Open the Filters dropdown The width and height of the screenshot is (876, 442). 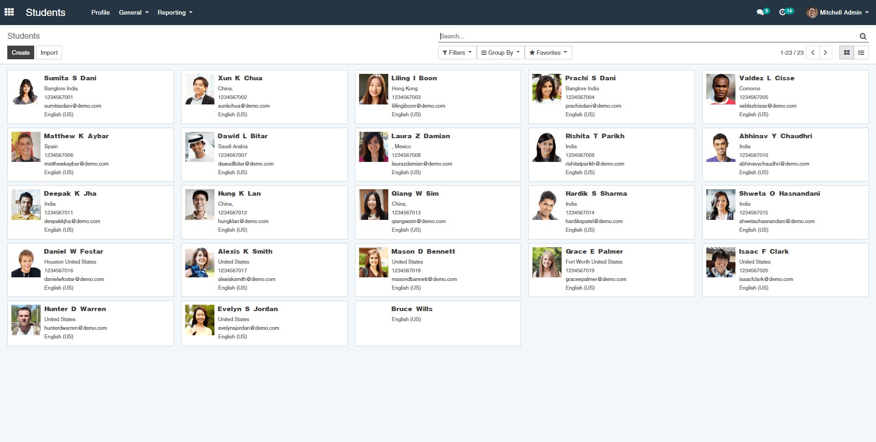tap(457, 52)
